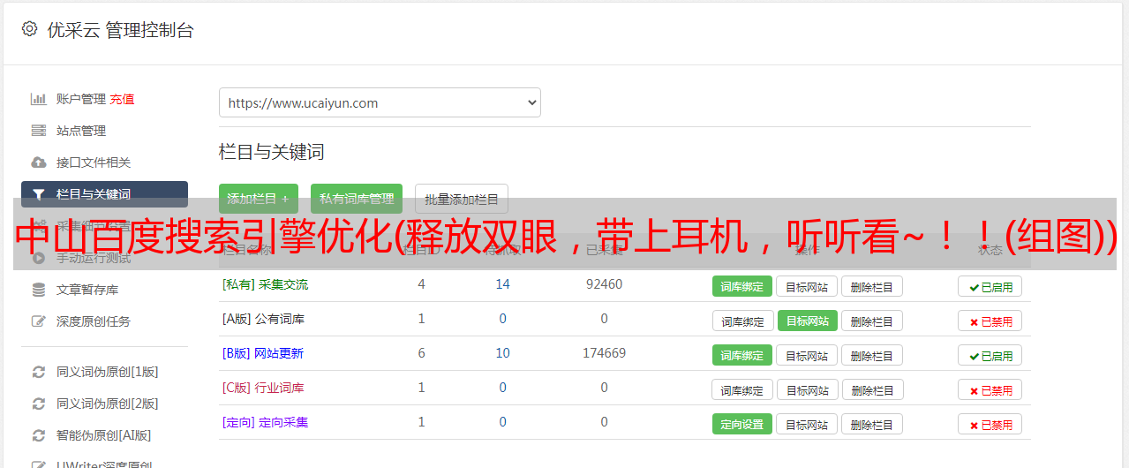Click the cloud upload icon beside 接口文件相关
The width and height of the screenshot is (1129, 468).
pyautogui.click(x=39, y=162)
